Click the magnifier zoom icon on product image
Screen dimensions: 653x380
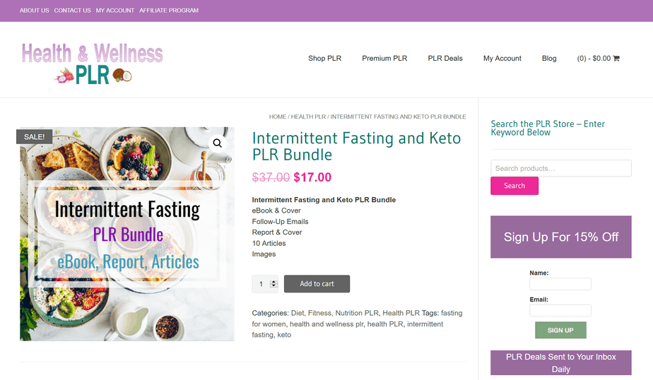218,143
